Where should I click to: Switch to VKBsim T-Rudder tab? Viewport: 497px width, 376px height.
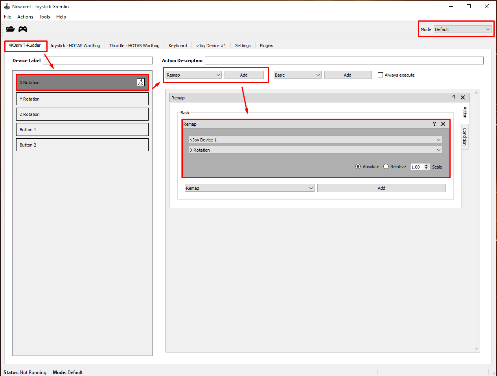point(25,45)
